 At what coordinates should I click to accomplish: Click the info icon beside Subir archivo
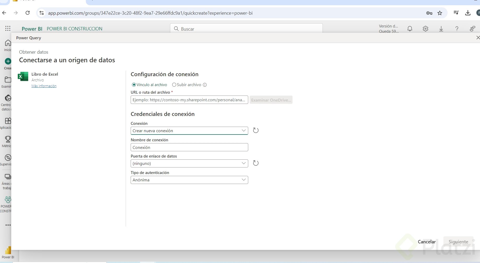pos(205,85)
